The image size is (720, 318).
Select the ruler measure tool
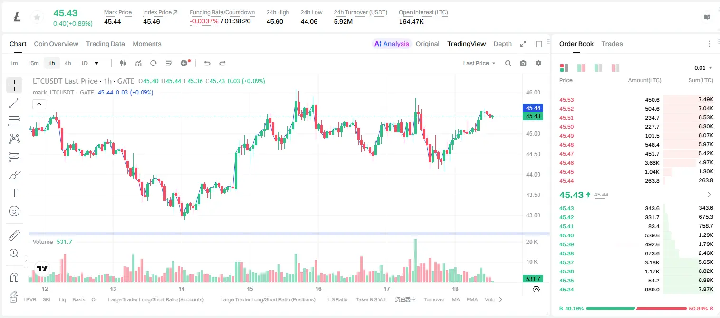point(14,235)
